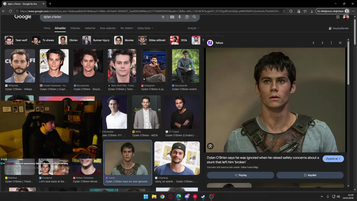
Task: Search by image with the Lens icon
Action: click(187, 17)
